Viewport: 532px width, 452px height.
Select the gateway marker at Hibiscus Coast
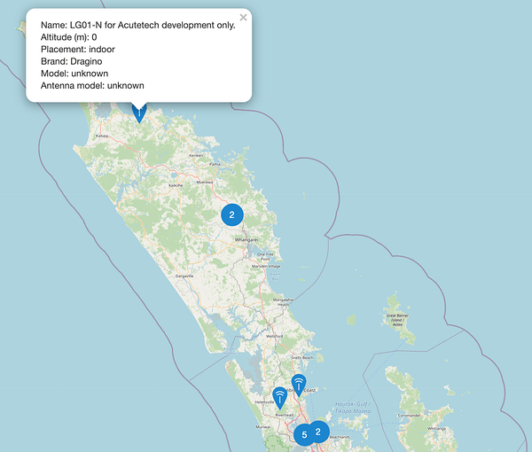tap(299, 386)
